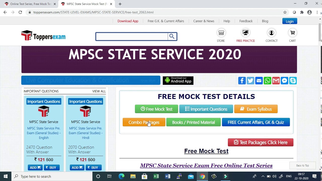The height and width of the screenshot is (181, 322).
Task: Click the search magnifier button
Action: click(172, 36)
